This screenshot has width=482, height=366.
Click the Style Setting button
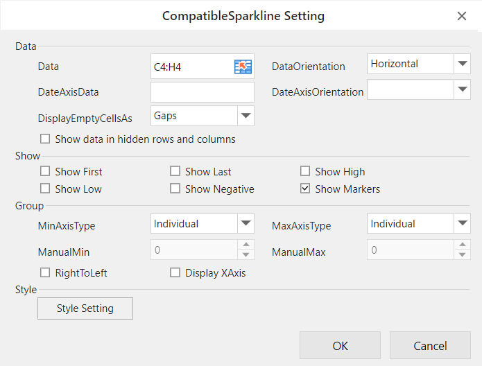point(85,308)
